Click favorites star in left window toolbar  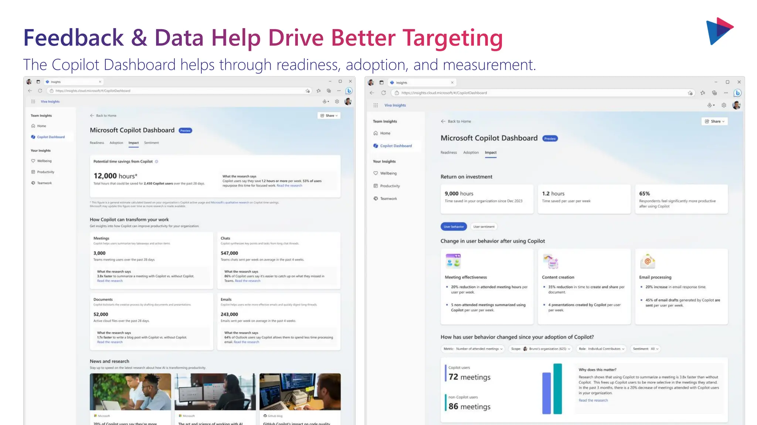319,91
